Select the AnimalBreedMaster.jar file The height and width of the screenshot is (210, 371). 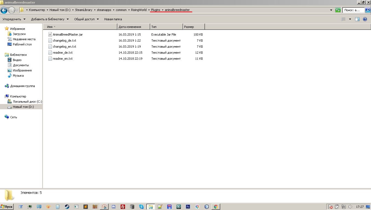(68, 34)
